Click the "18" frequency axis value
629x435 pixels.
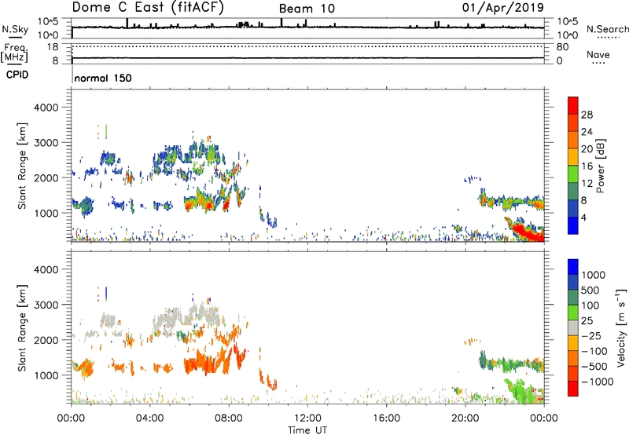click(53, 47)
